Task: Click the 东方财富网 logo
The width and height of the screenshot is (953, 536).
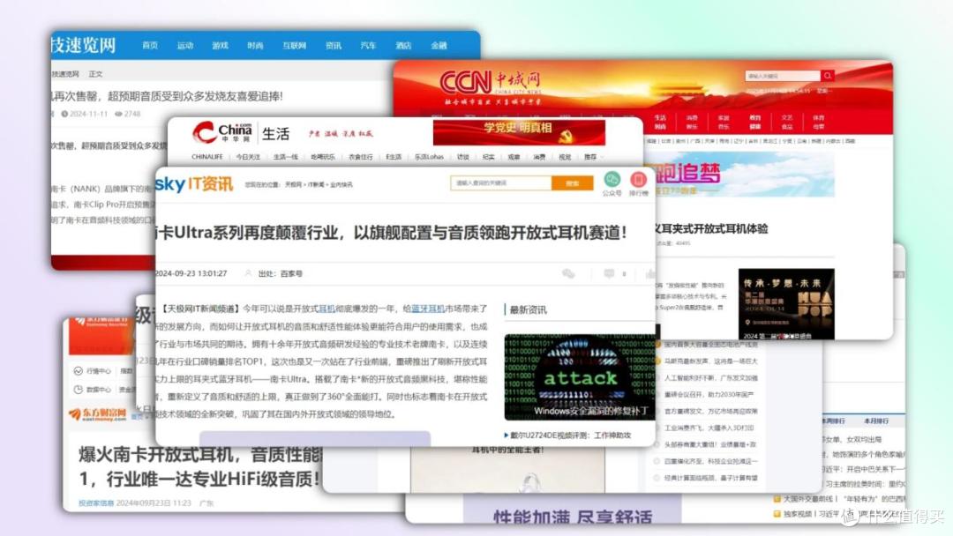Action: click(97, 414)
